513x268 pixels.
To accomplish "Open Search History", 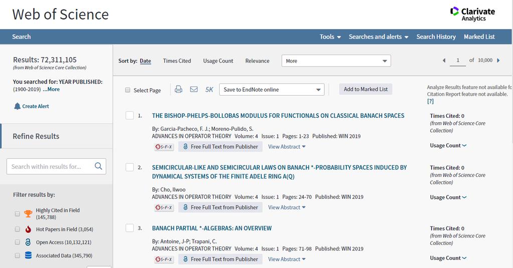I will [436, 37].
